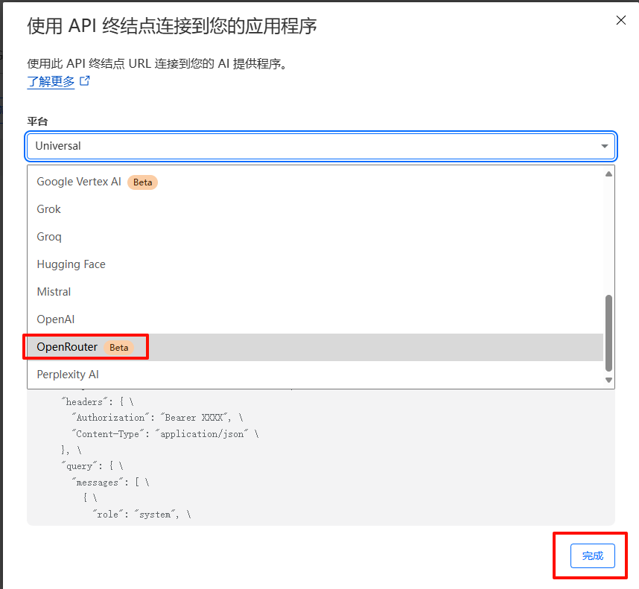Choose Grok as the platform

(315, 209)
